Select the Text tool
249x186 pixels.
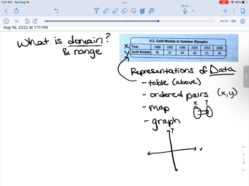(96, 11)
